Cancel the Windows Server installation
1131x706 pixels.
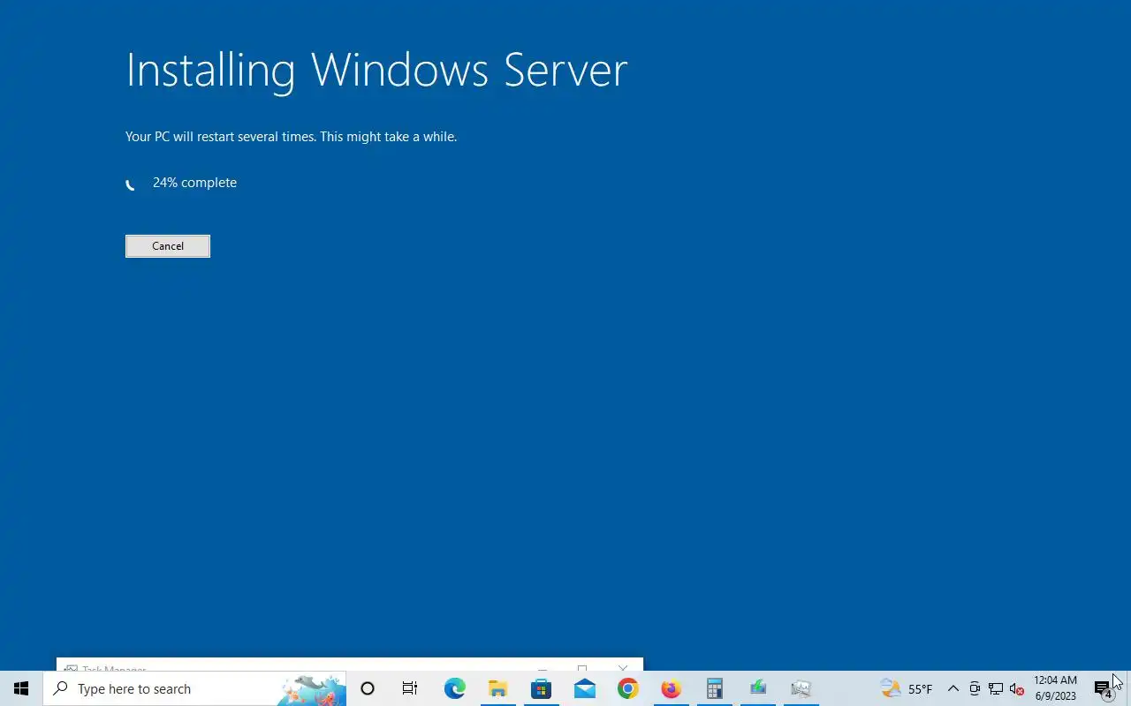[x=168, y=246]
